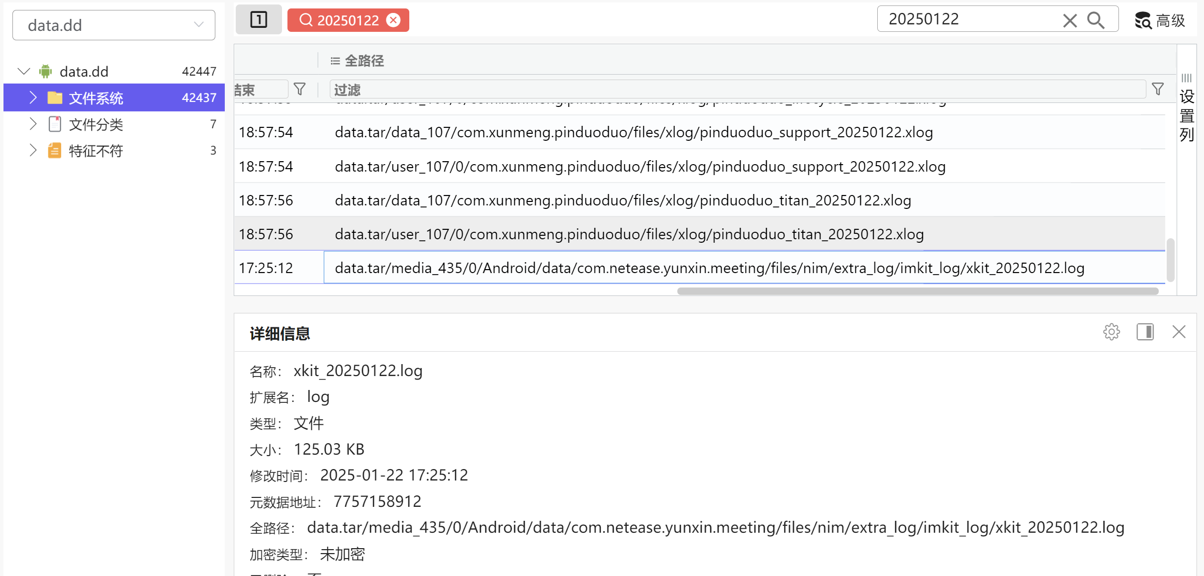Expand the 文件系统 tree node
The image size is (1204, 576).
tap(33, 97)
